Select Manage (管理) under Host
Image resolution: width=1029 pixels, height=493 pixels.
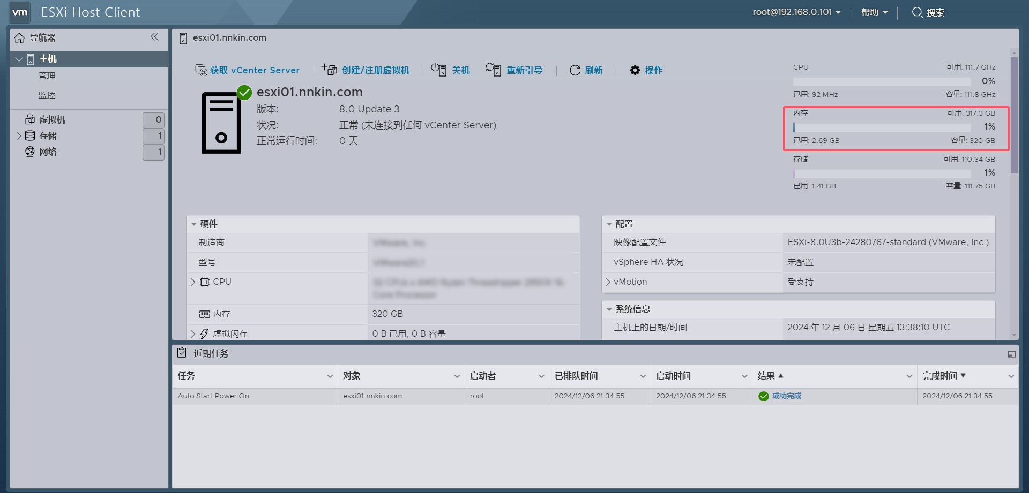coord(47,76)
